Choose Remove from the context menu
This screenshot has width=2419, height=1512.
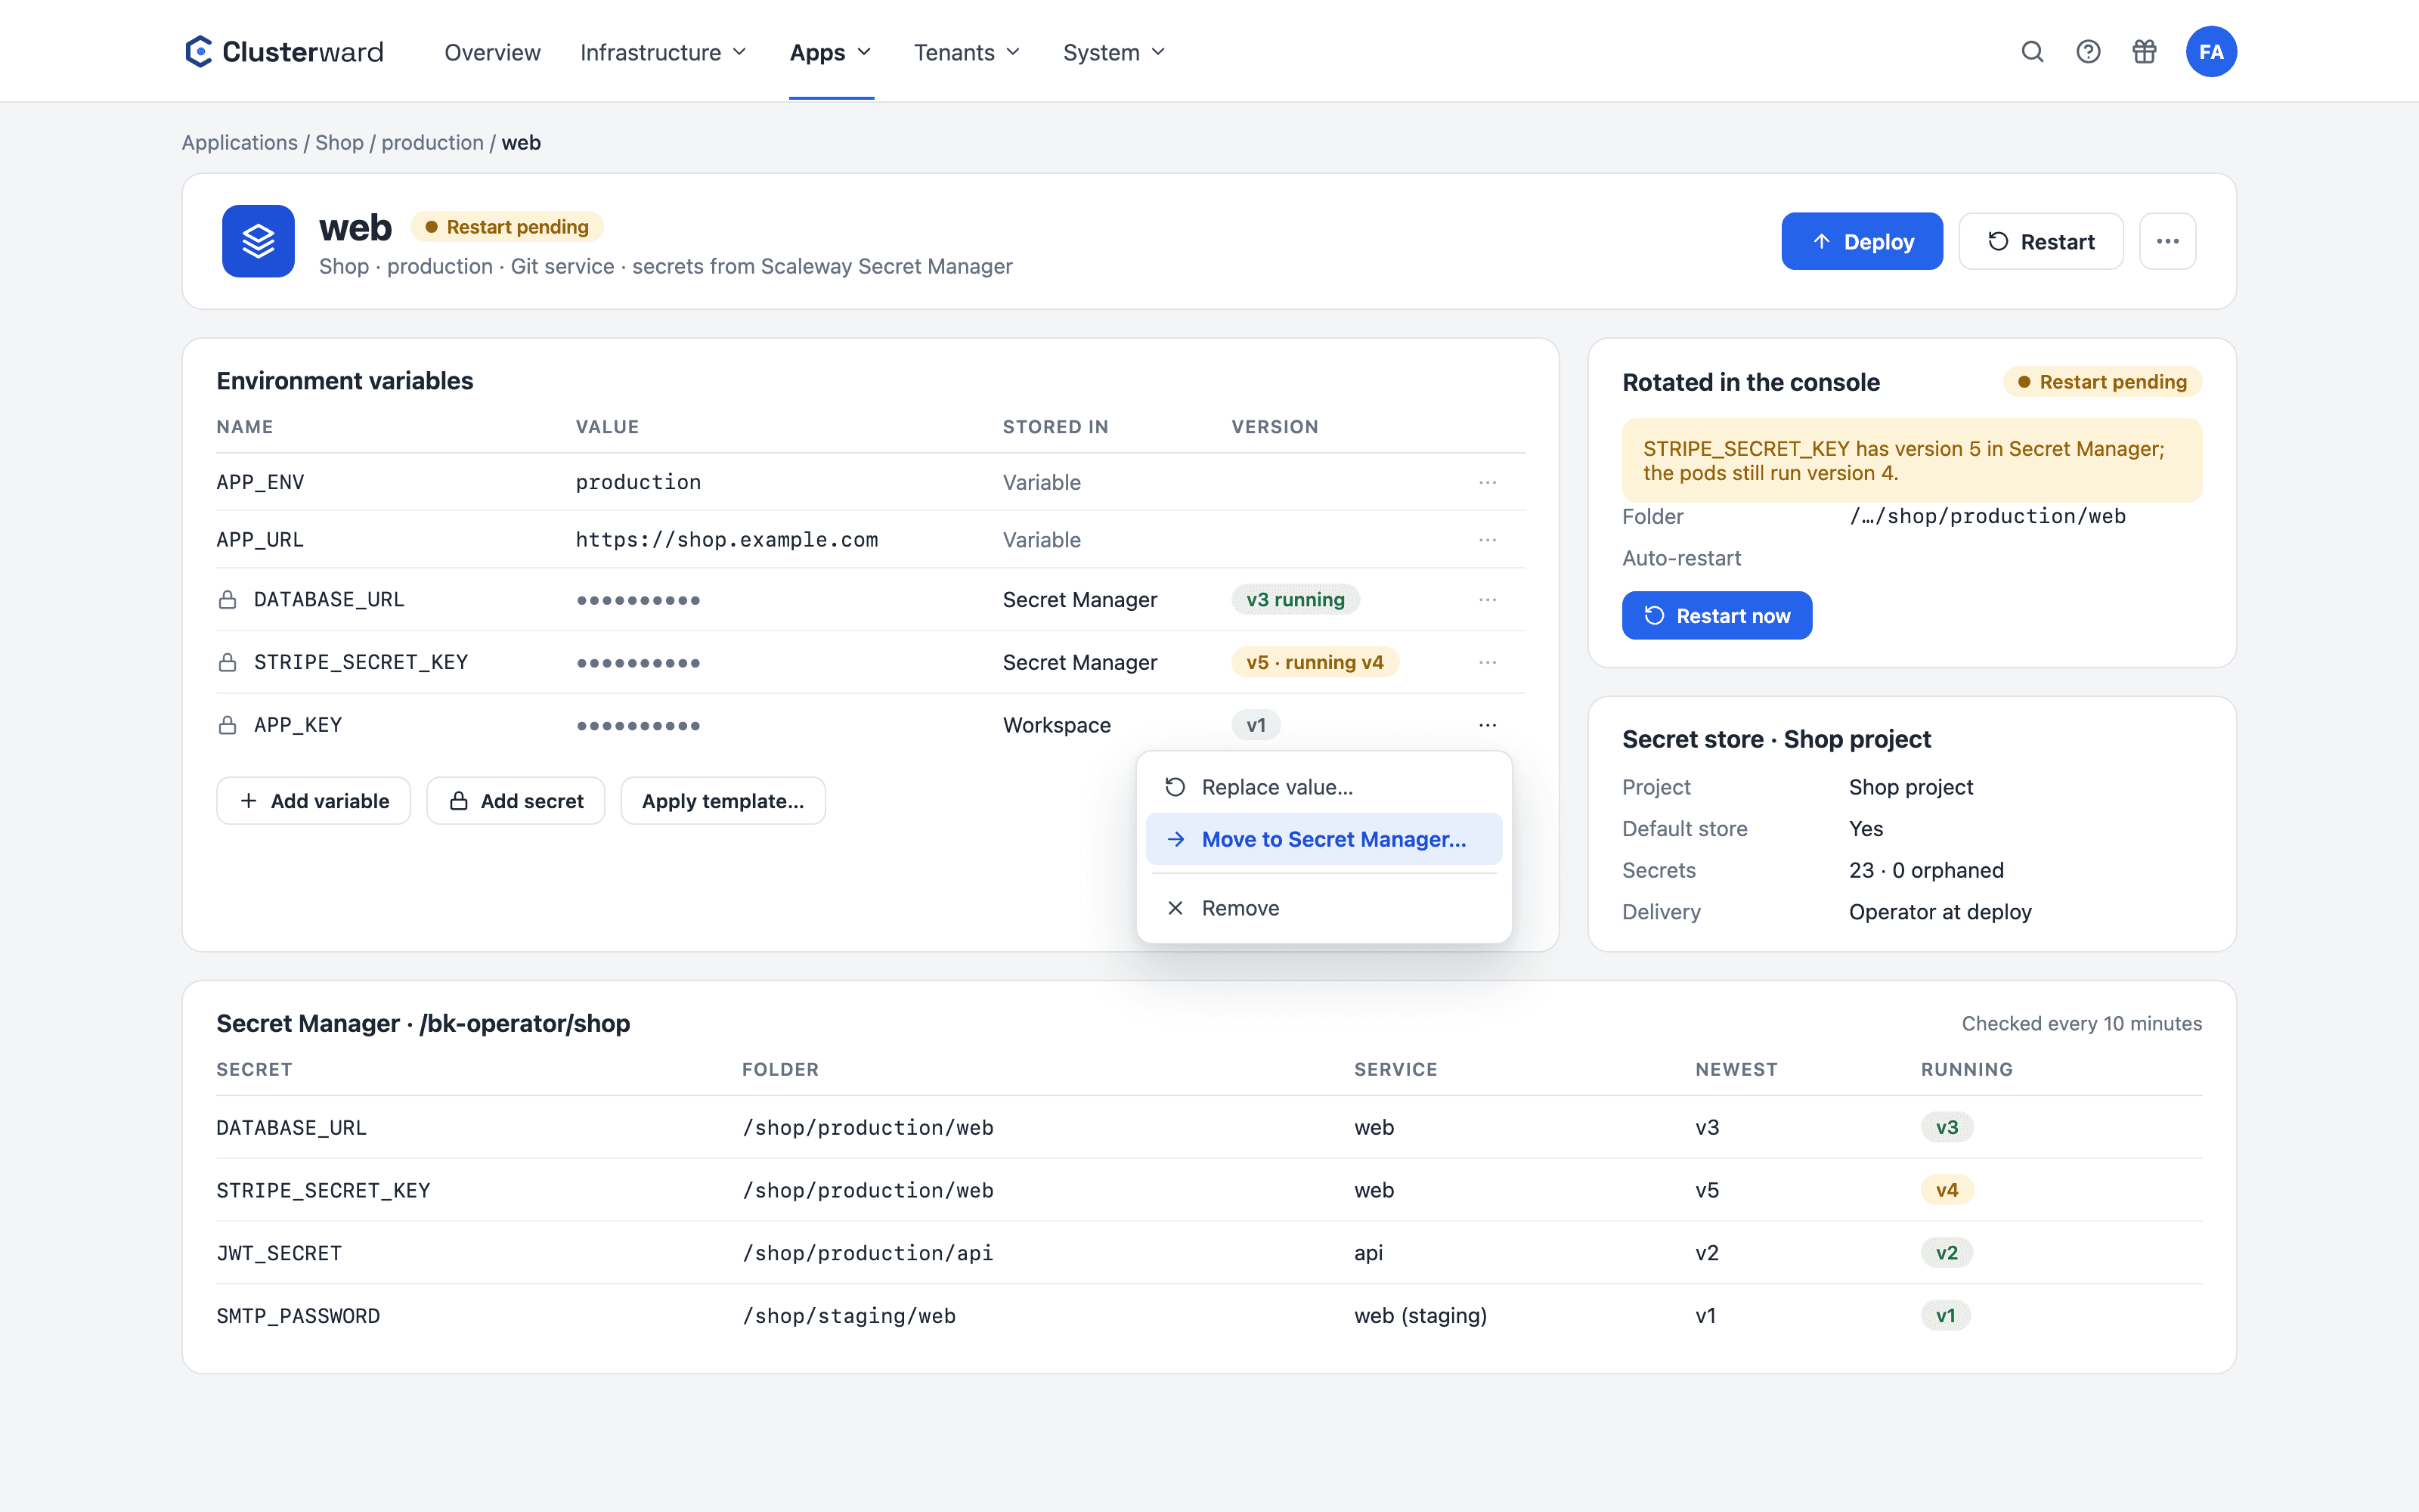[1324, 908]
